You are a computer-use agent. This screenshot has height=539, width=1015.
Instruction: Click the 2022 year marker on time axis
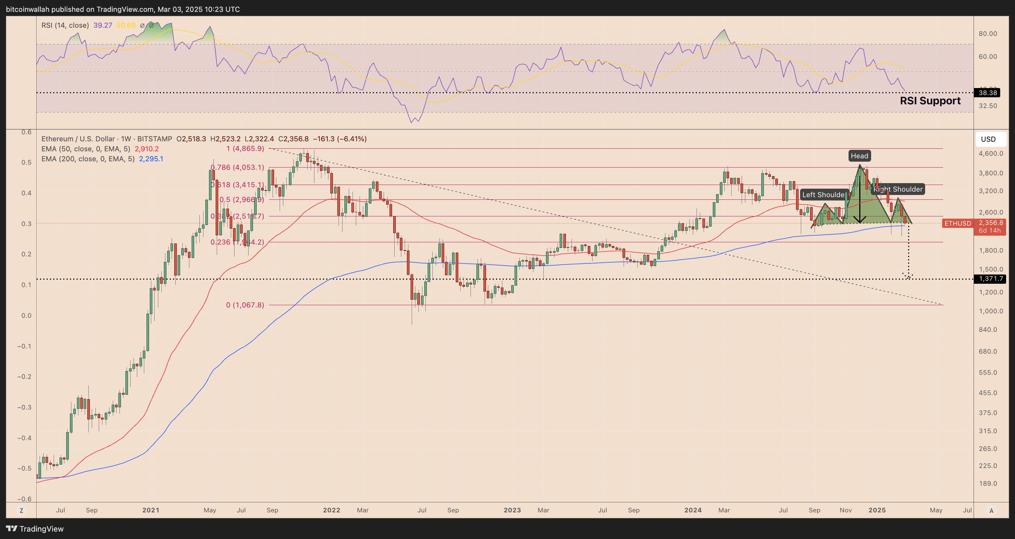331,510
